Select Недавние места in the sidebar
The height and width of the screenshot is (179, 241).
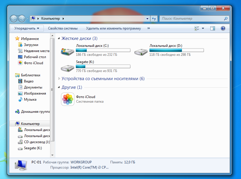(x=36, y=51)
